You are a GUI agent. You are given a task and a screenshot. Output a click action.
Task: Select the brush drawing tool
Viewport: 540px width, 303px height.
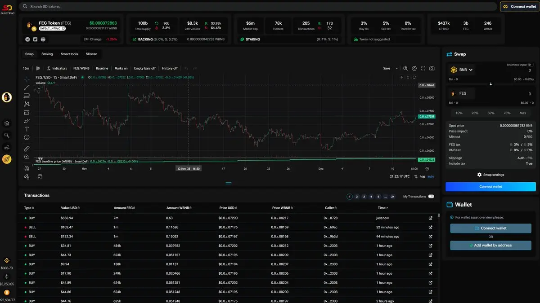point(27,120)
